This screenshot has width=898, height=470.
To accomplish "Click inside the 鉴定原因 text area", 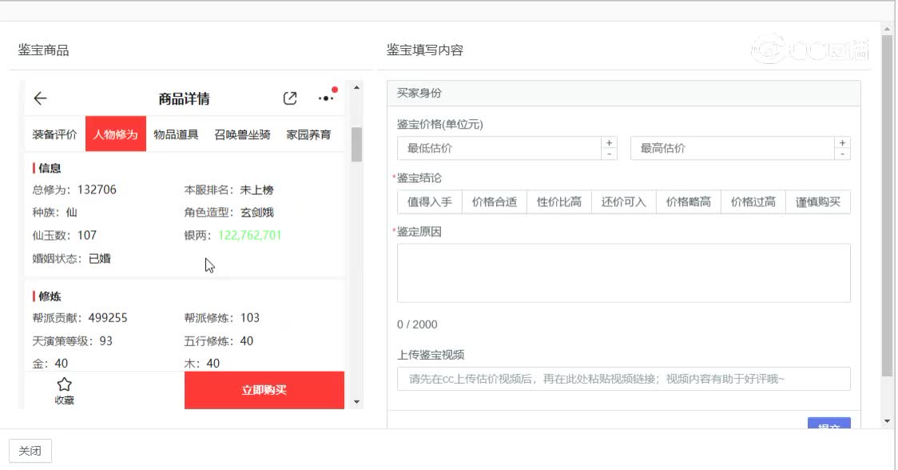I will pyautogui.click(x=623, y=272).
